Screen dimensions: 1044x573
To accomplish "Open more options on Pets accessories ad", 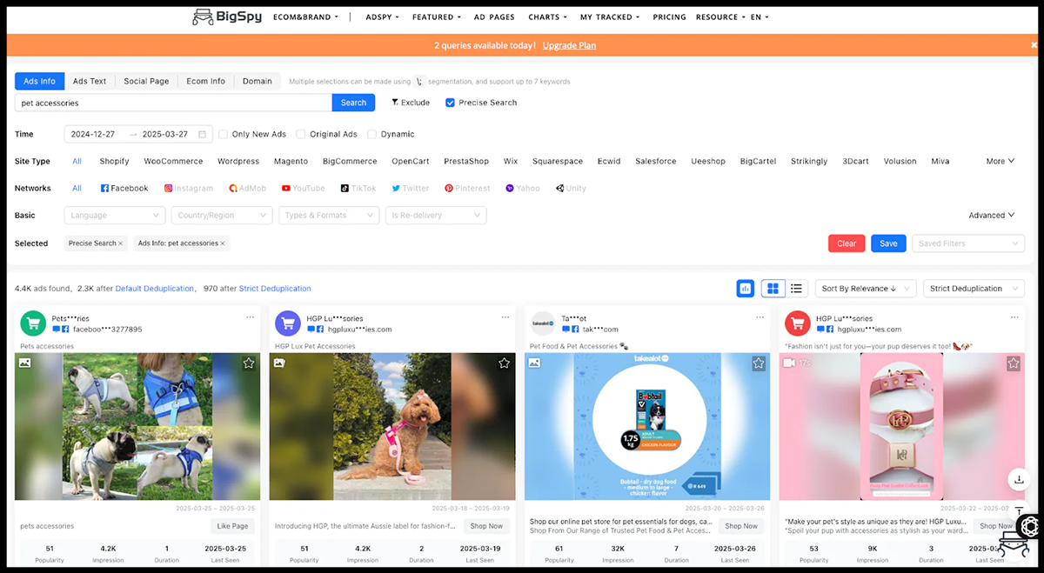I will coord(250,318).
